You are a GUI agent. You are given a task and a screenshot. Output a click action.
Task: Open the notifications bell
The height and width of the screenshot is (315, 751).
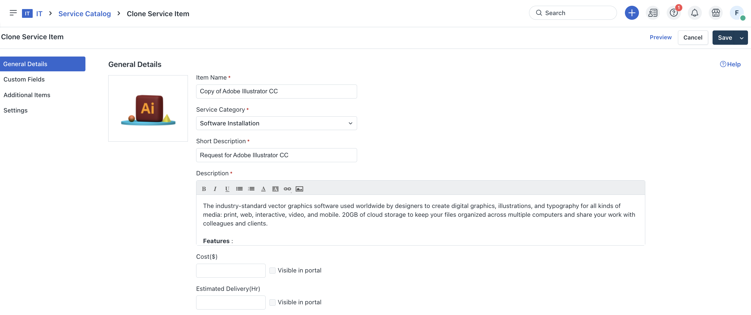[694, 13]
